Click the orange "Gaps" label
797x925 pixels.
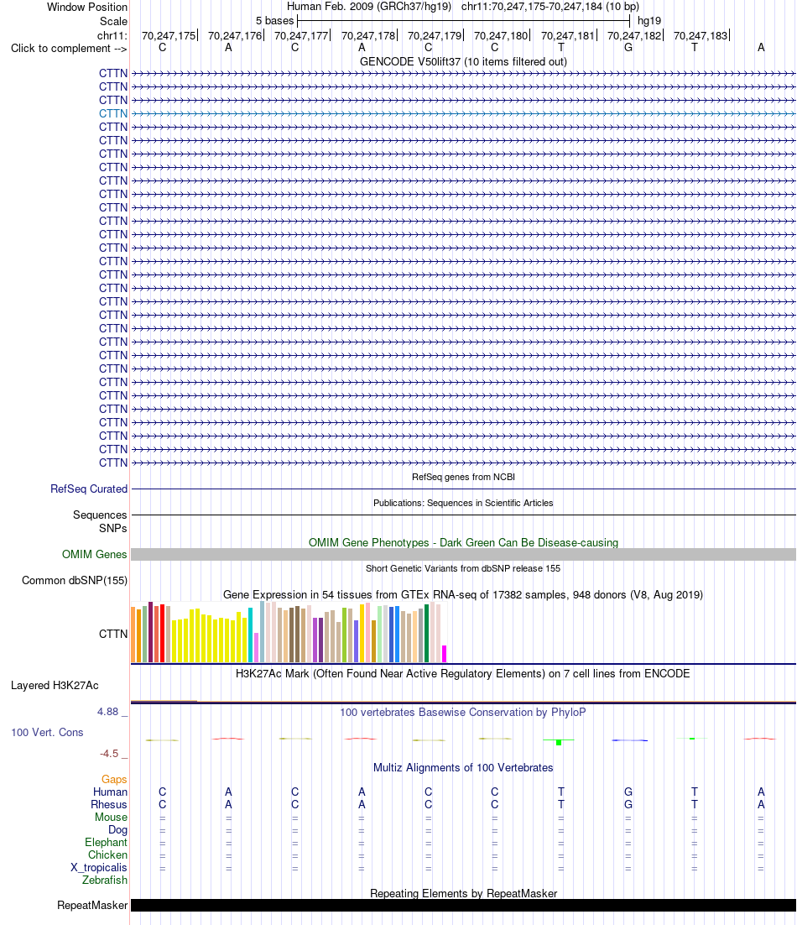tap(114, 779)
